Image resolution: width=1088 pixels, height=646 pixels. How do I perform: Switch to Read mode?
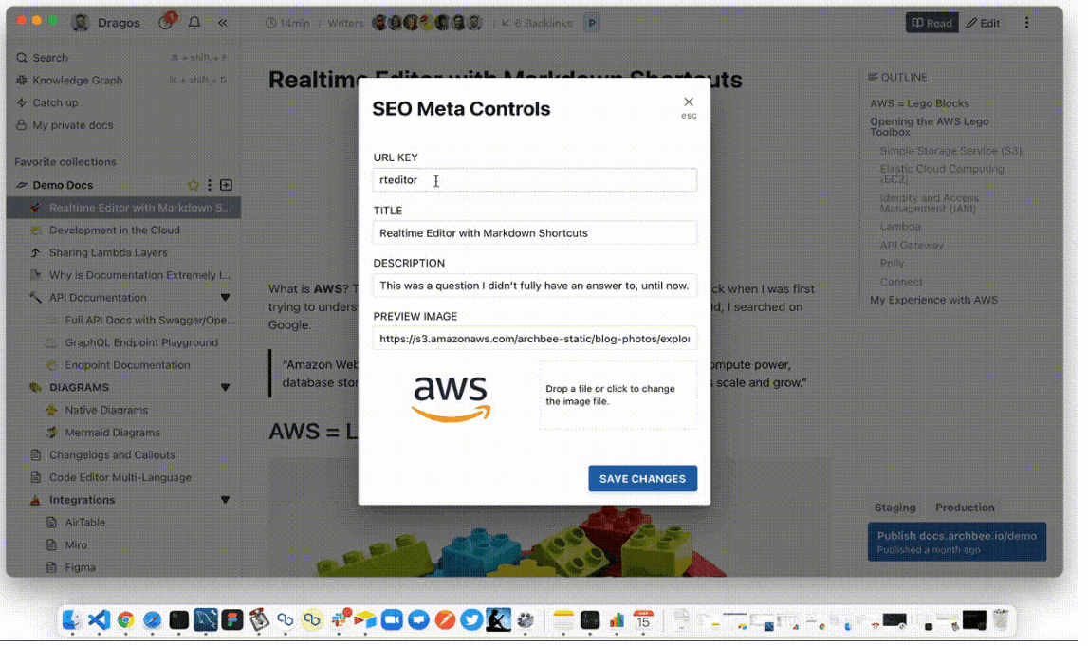[931, 23]
